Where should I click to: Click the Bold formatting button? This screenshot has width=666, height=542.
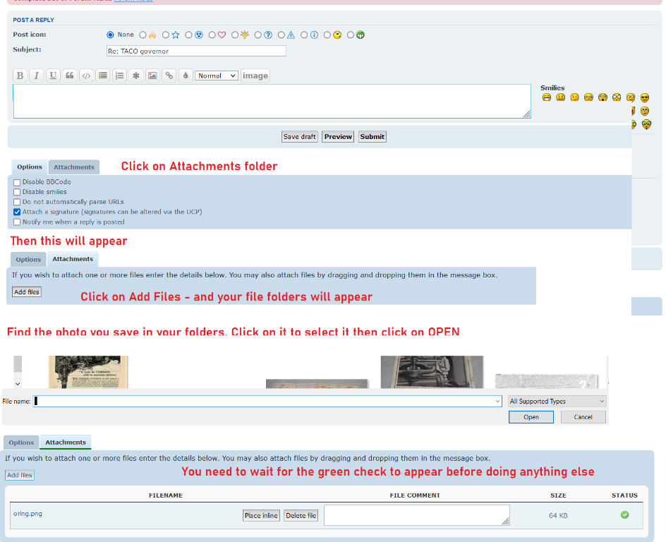pyautogui.click(x=20, y=76)
